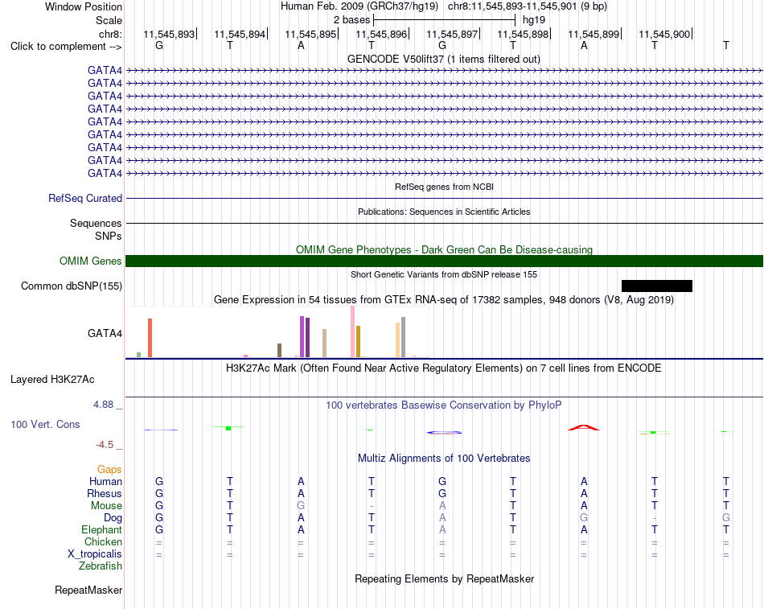Open the OMIM Genes track label
764x609 pixels.
(90, 261)
